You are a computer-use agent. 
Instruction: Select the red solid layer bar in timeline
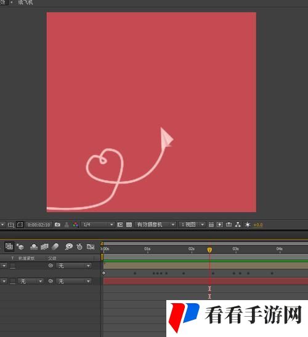coord(206,281)
